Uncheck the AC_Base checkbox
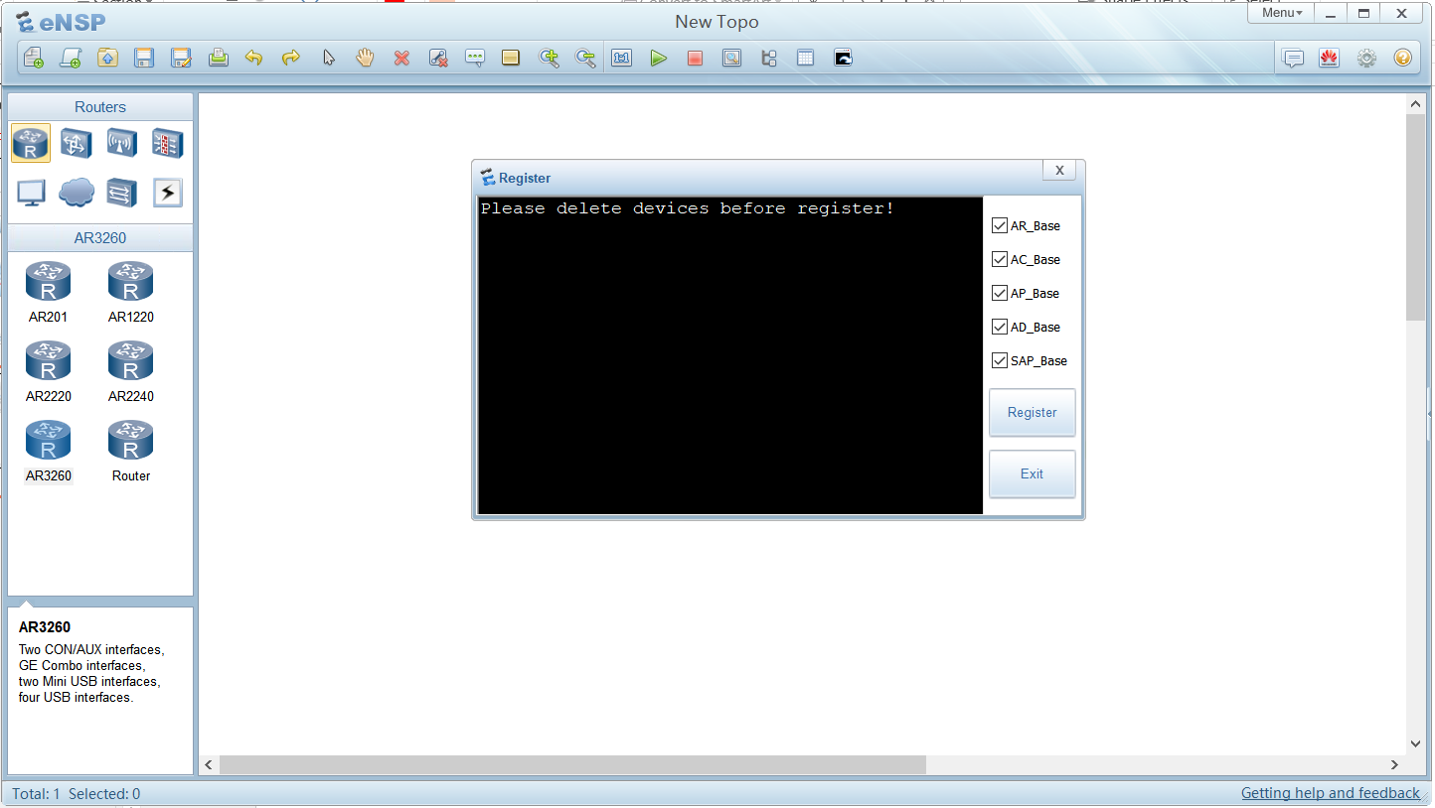 tap(1000, 260)
